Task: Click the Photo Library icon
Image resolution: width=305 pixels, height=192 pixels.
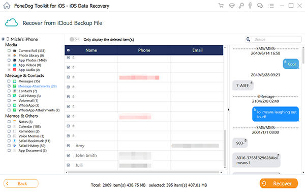Action: [x=15, y=56]
